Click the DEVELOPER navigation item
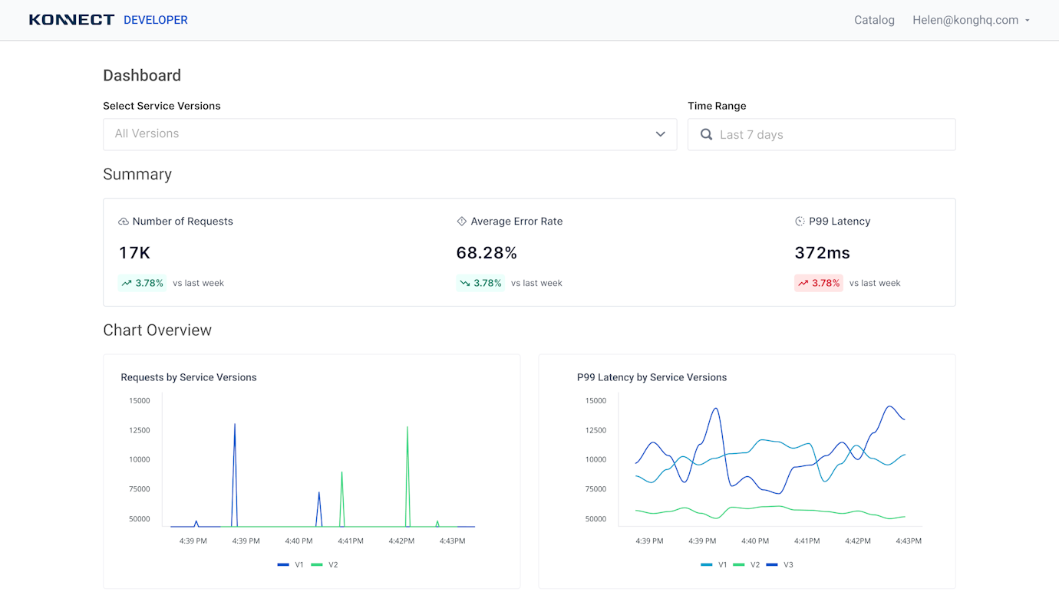The height and width of the screenshot is (595, 1059). pos(155,20)
